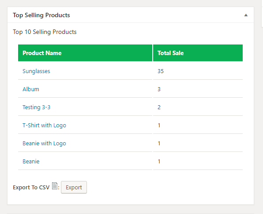Collapse the Top Selling Products panel arrow
The width and height of the screenshot is (263, 214).
[x=246, y=15]
